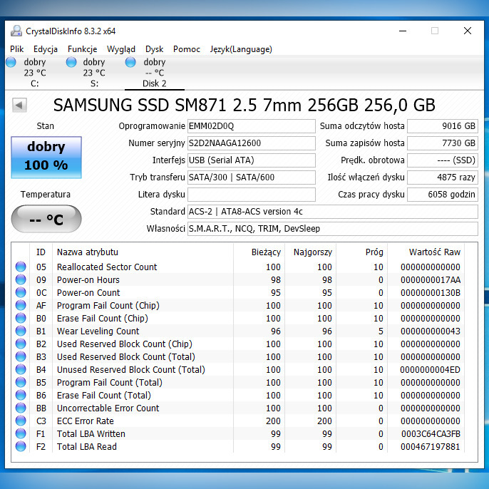Click the Wartość Raw column header
This screenshot has height=489, width=489.
pyautogui.click(x=426, y=252)
